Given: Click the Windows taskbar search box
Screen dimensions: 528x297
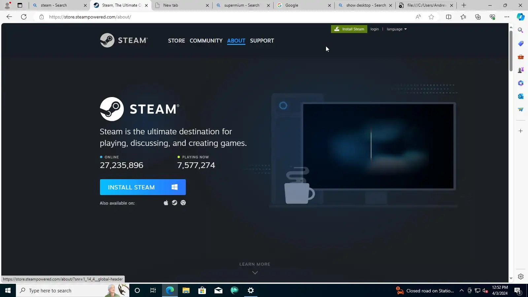Looking at the screenshot, I should (73, 291).
